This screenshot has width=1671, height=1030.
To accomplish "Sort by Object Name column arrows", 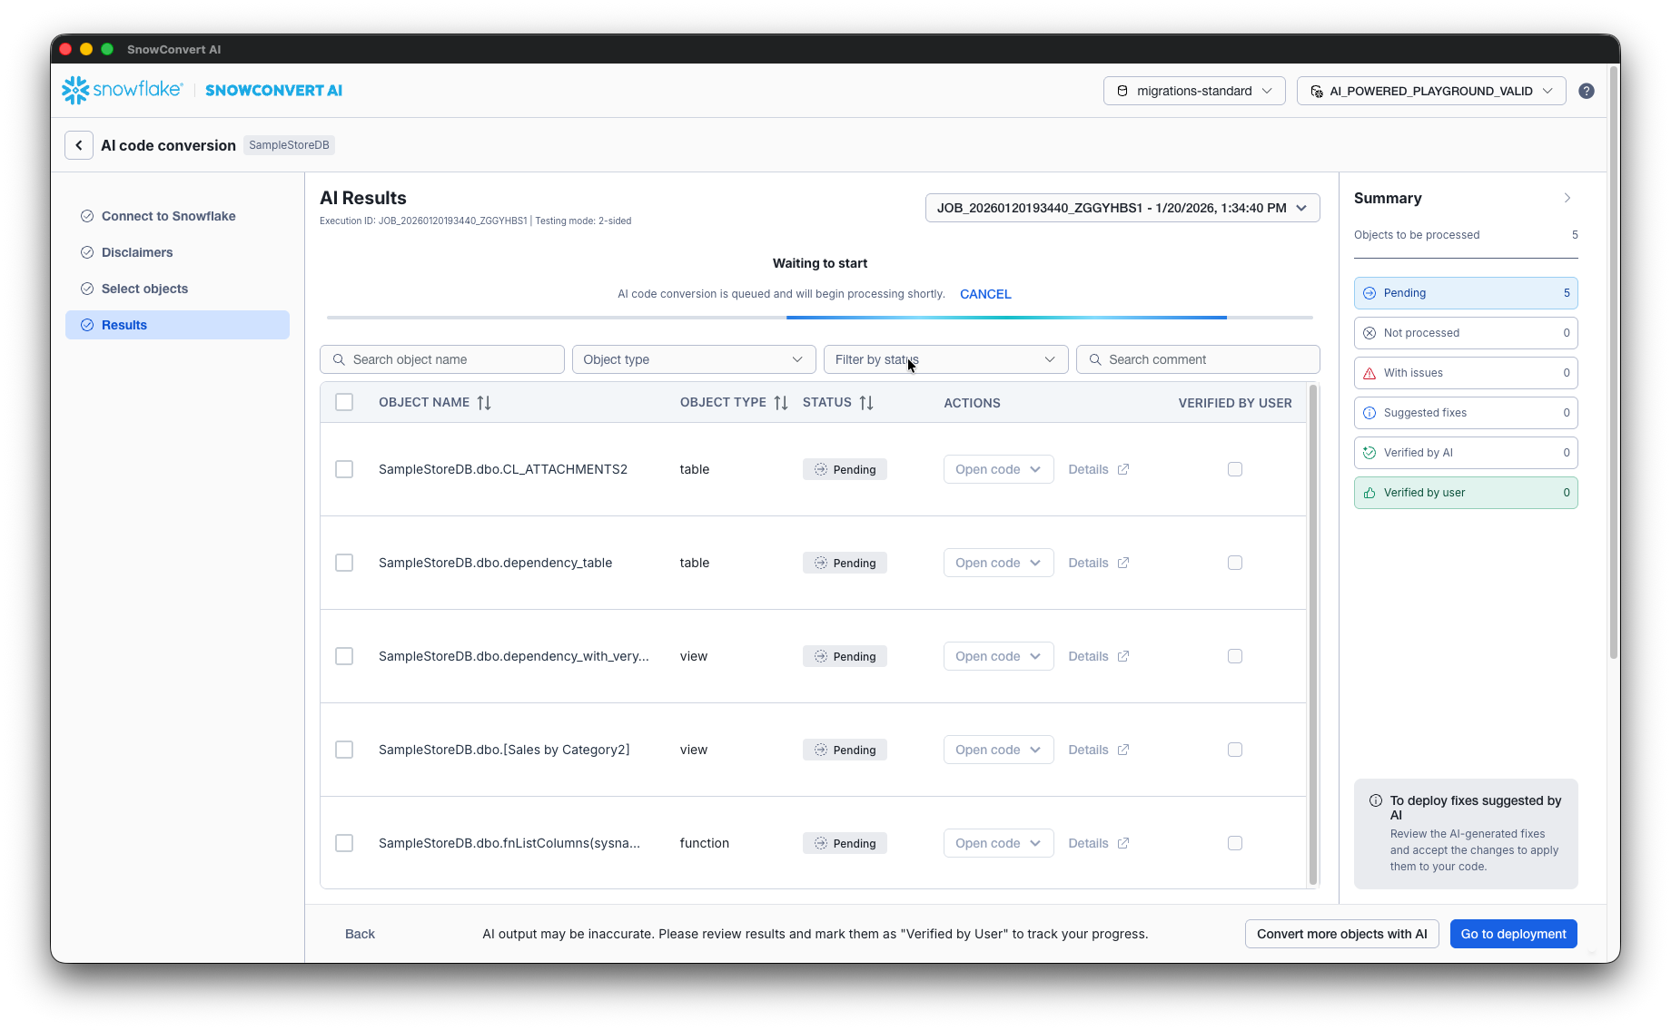I will (x=484, y=403).
